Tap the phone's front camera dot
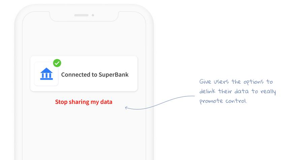Image resolution: width=281 pixels, height=160 pixels. (x=93, y=15)
